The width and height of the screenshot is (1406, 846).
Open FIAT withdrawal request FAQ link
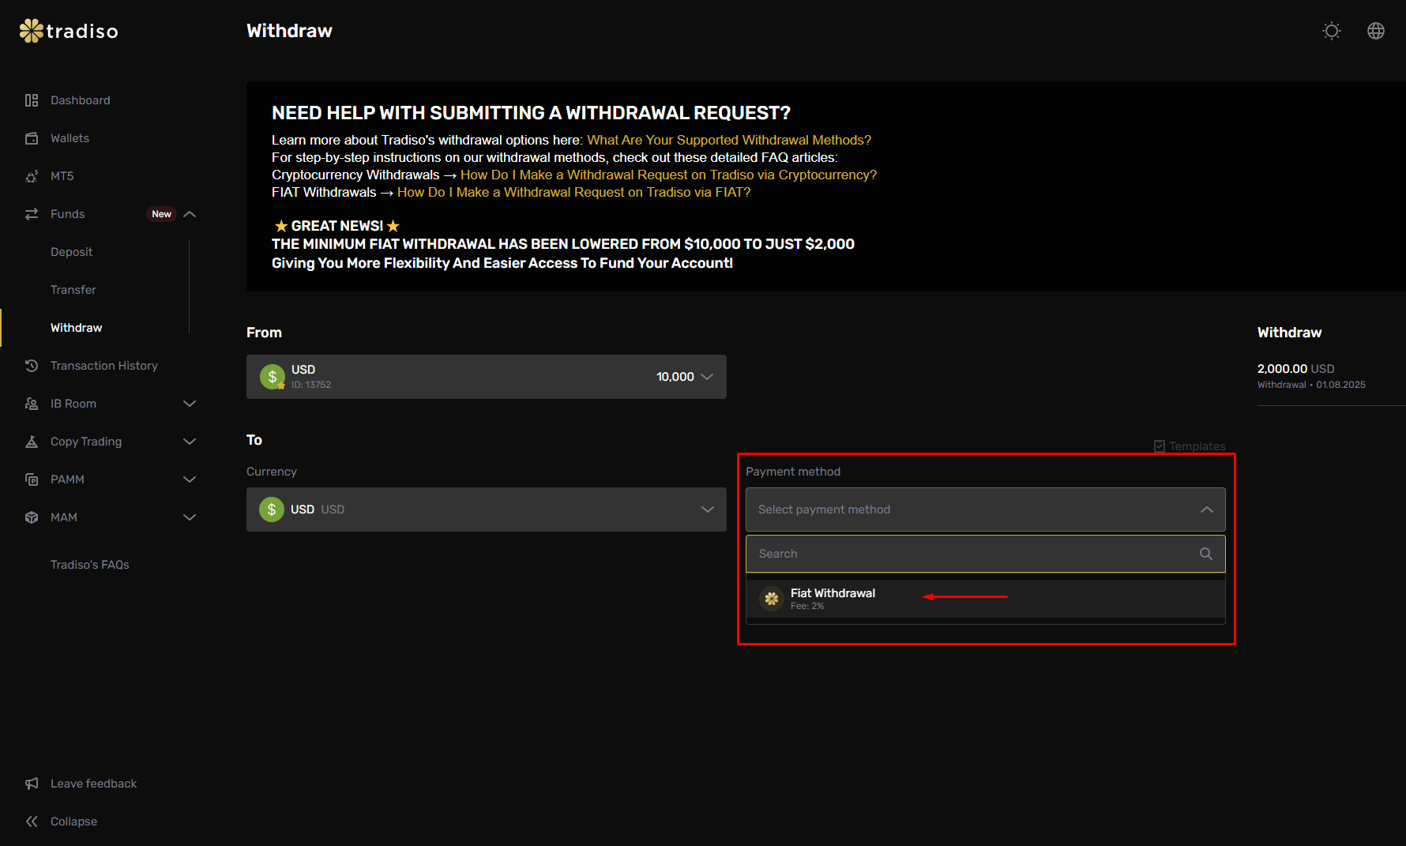click(x=574, y=192)
